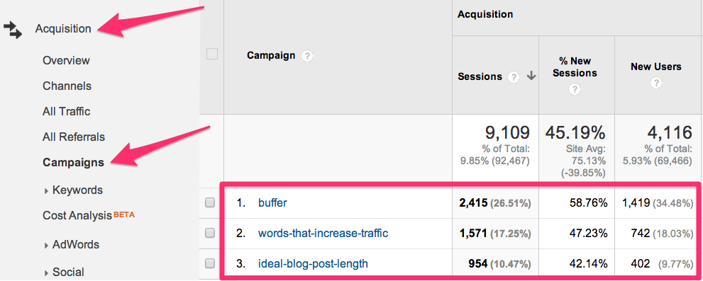
Task: Select All Referrals in the sidebar
Action: [x=74, y=137]
